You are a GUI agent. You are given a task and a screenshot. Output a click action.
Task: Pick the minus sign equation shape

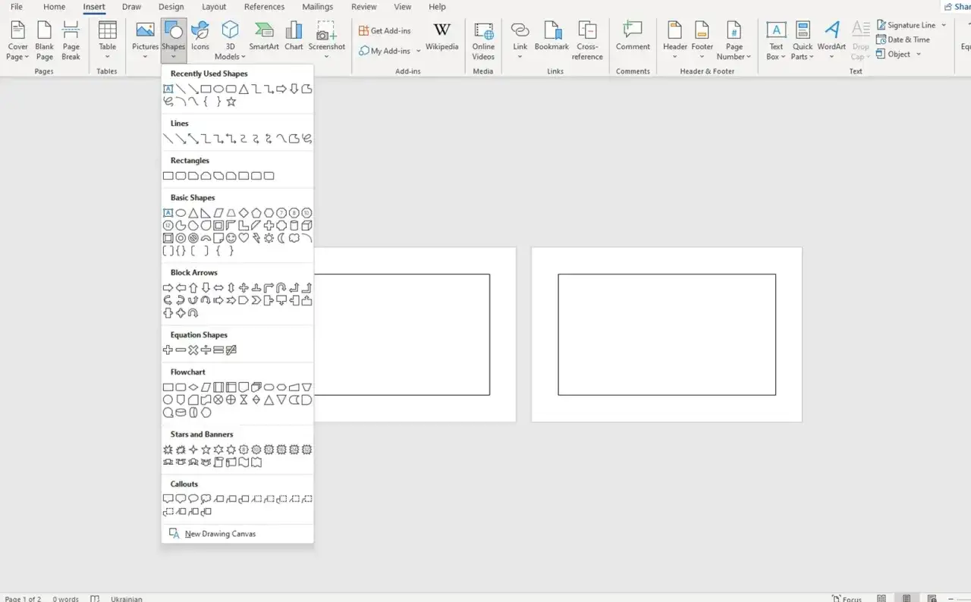pos(181,350)
